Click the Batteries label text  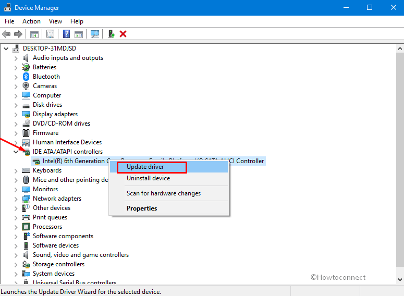click(45, 67)
